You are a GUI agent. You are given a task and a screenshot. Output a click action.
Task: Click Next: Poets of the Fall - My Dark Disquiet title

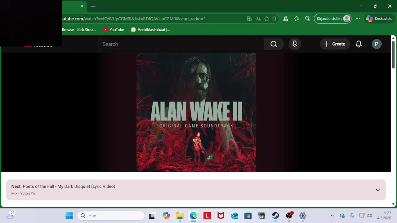coord(63,186)
